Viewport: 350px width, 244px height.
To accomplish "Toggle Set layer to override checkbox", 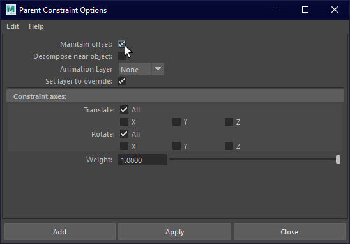I will 121,81.
